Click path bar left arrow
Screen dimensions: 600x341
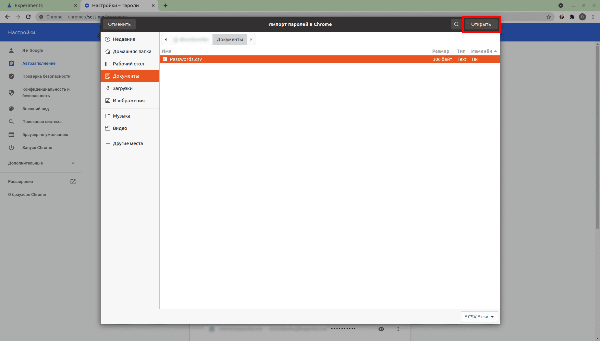coord(166,40)
